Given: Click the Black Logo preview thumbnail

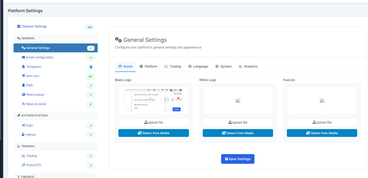Looking at the screenshot, I should click(x=154, y=101).
